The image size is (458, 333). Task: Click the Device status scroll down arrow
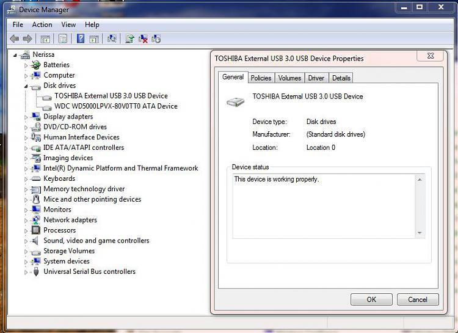(x=420, y=233)
